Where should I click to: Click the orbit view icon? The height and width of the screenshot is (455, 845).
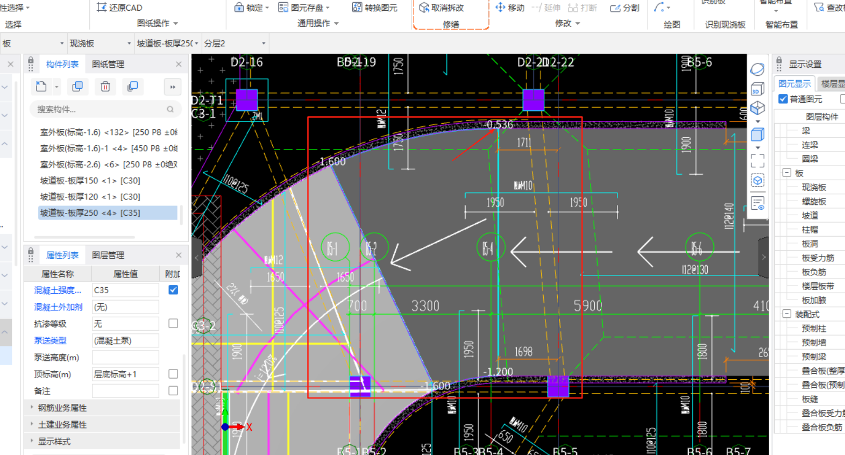coord(757,69)
